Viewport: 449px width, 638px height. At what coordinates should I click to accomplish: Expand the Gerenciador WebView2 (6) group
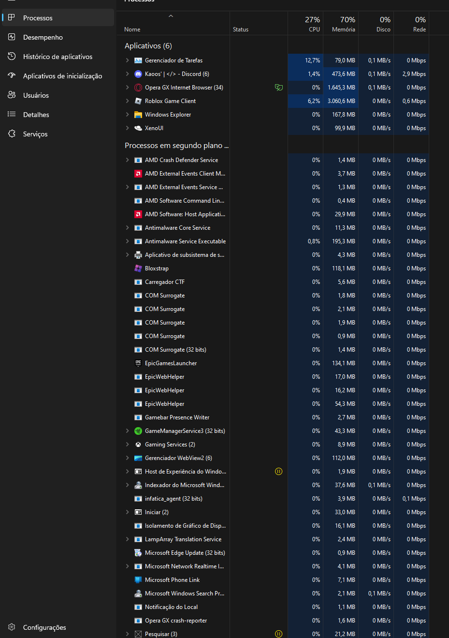coord(127,458)
